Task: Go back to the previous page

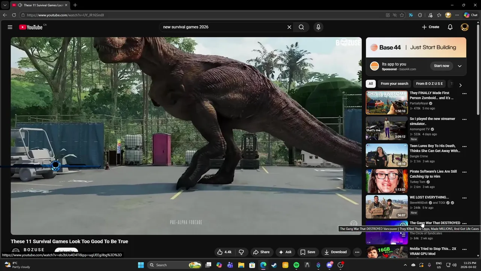Action: [5, 15]
